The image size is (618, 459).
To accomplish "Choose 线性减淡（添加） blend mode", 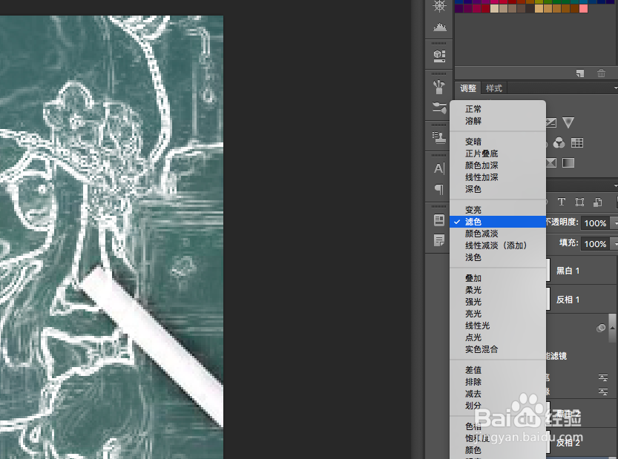I will pos(498,245).
